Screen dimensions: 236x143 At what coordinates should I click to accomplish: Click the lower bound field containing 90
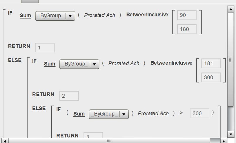tap(186, 15)
